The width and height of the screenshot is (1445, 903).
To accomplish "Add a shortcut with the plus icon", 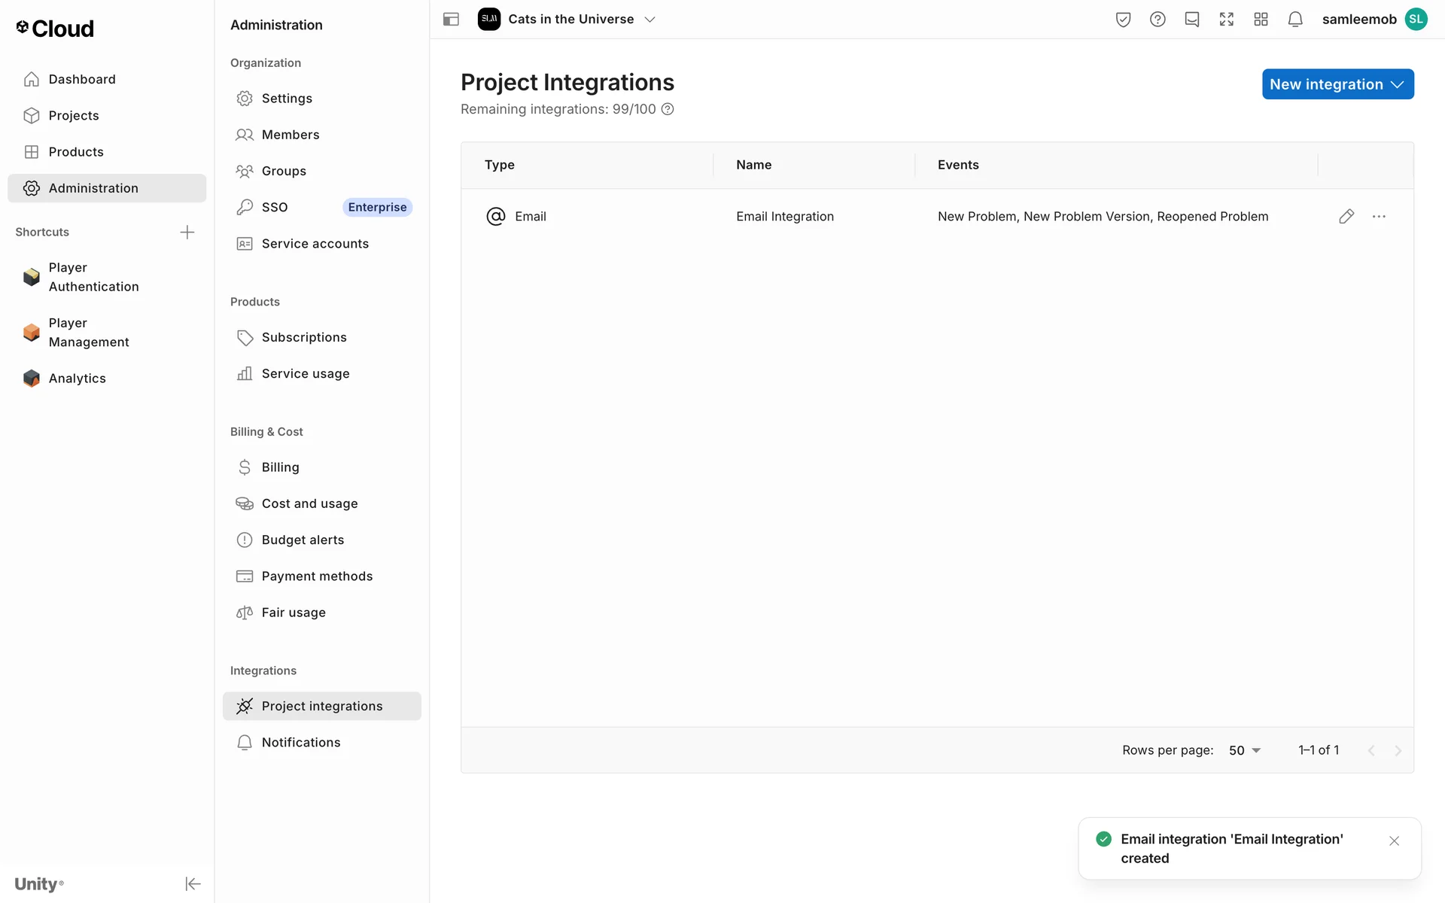I will click(x=187, y=232).
